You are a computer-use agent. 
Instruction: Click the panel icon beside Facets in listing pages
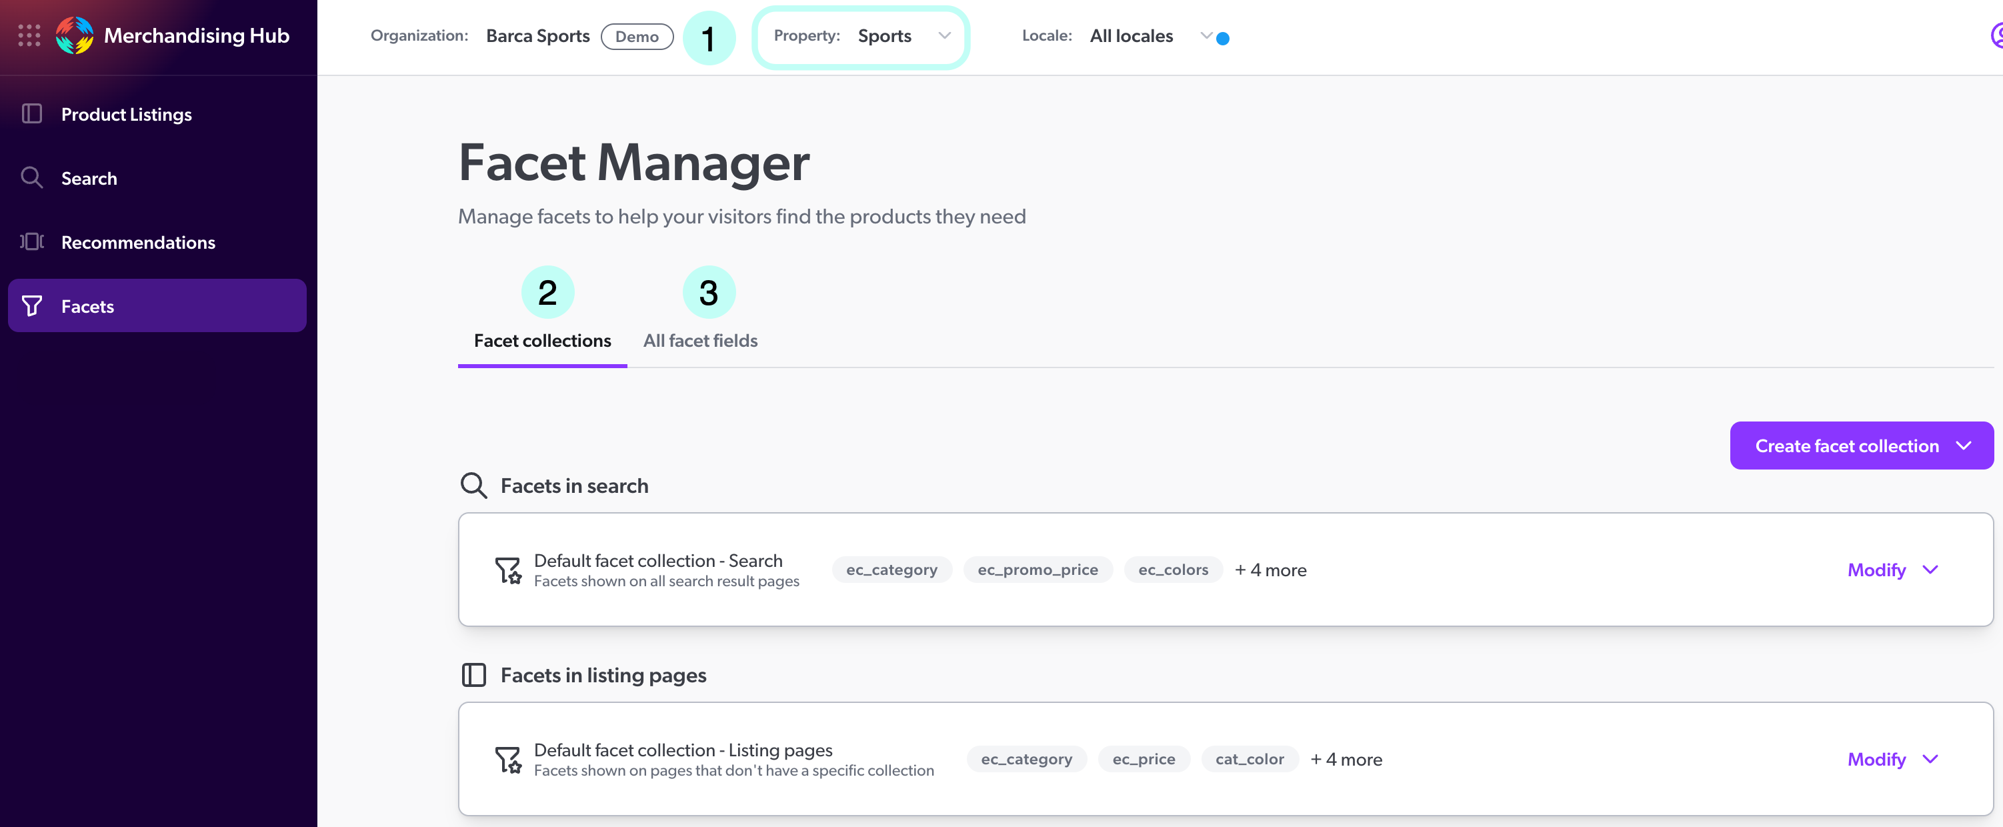tap(473, 674)
